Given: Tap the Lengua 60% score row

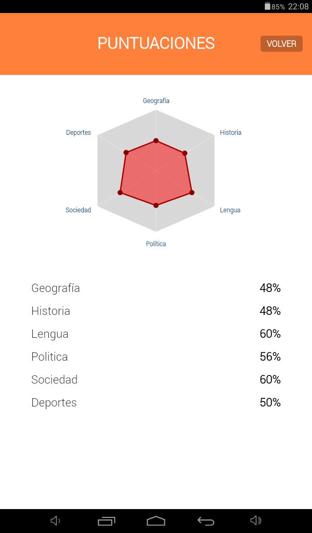Looking at the screenshot, I should pyautogui.click(x=156, y=334).
